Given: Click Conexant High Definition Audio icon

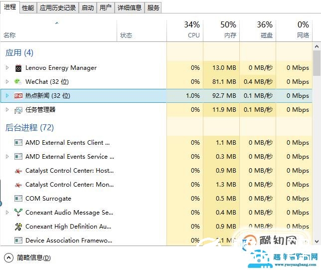Looking at the screenshot, I should tap(18, 227).
